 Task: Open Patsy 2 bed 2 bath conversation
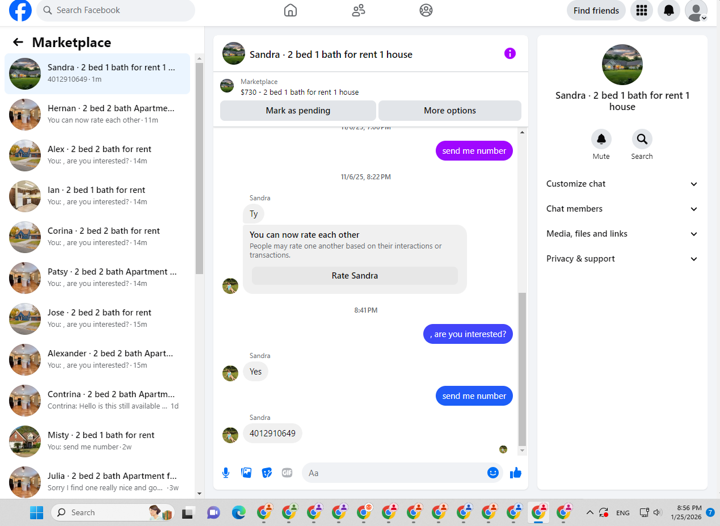click(97, 278)
